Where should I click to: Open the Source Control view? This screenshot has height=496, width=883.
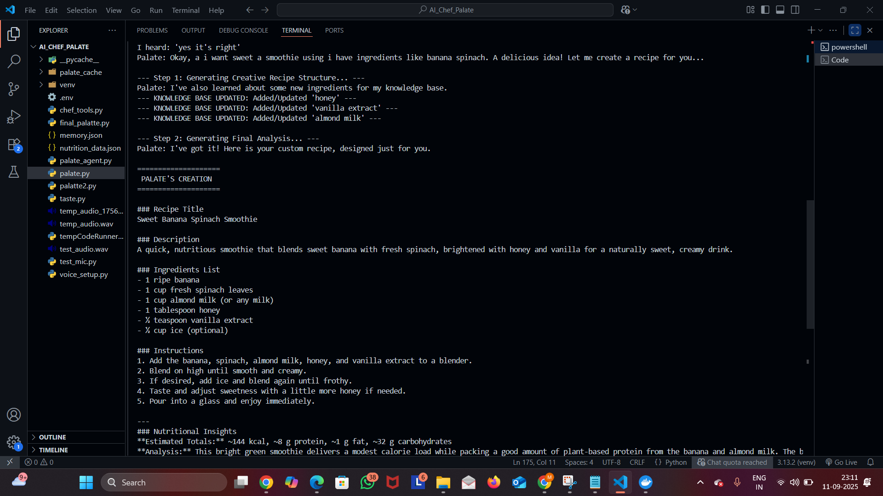(14, 89)
